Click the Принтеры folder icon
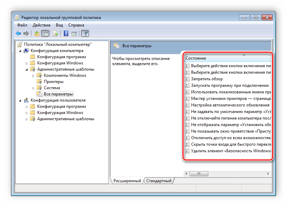Image resolution: width=287 pixels, height=207 pixels. tap(39, 82)
